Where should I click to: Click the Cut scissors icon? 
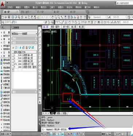[26, 17]
